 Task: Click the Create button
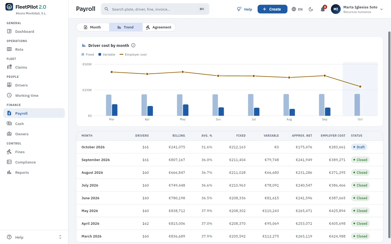coord(272,9)
